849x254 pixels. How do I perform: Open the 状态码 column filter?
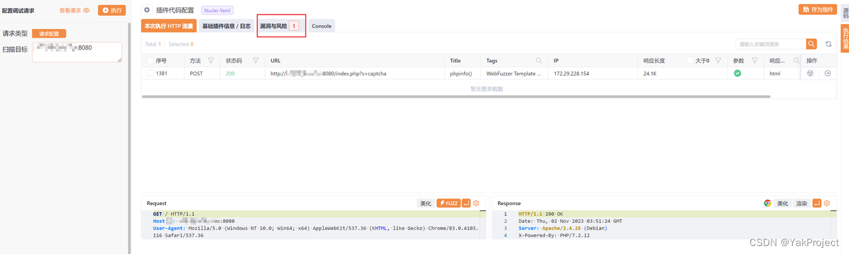coord(255,60)
